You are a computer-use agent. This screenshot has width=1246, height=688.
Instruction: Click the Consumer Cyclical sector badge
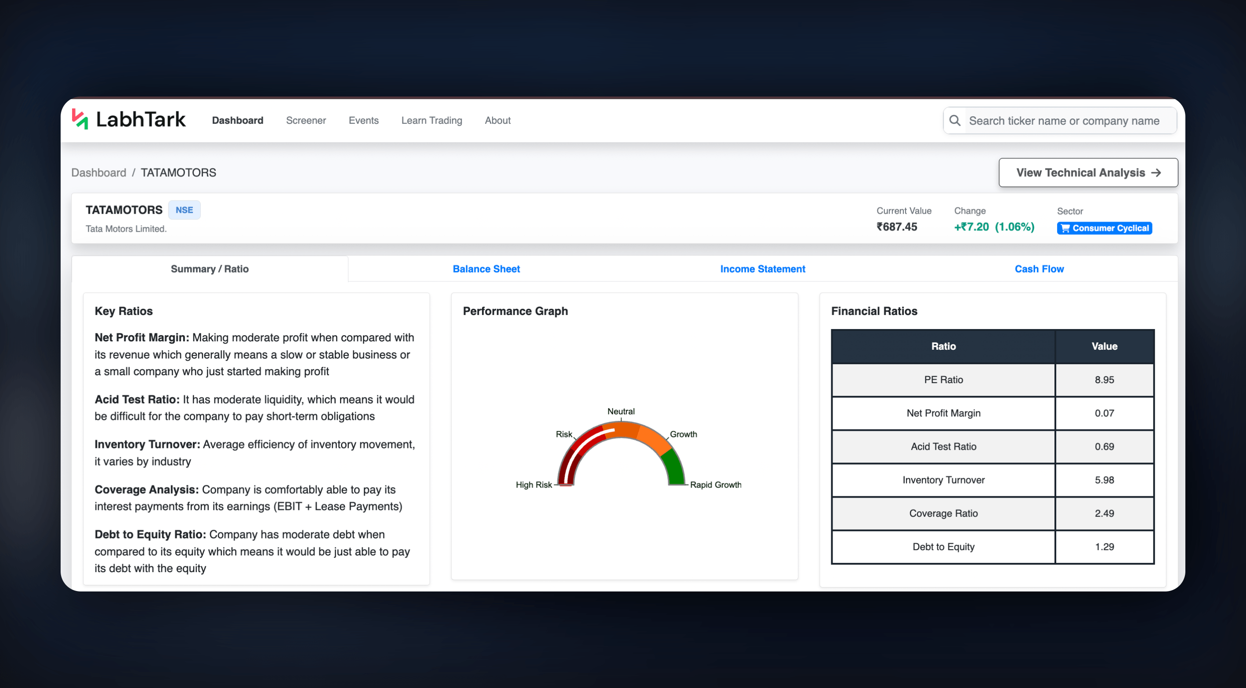click(x=1104, y=228)
